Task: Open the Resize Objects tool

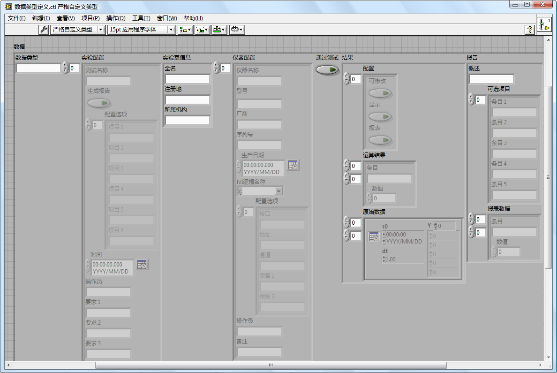Action: 219,30
